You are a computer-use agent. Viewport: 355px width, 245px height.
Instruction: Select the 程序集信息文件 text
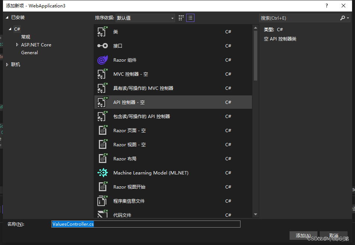129,201
